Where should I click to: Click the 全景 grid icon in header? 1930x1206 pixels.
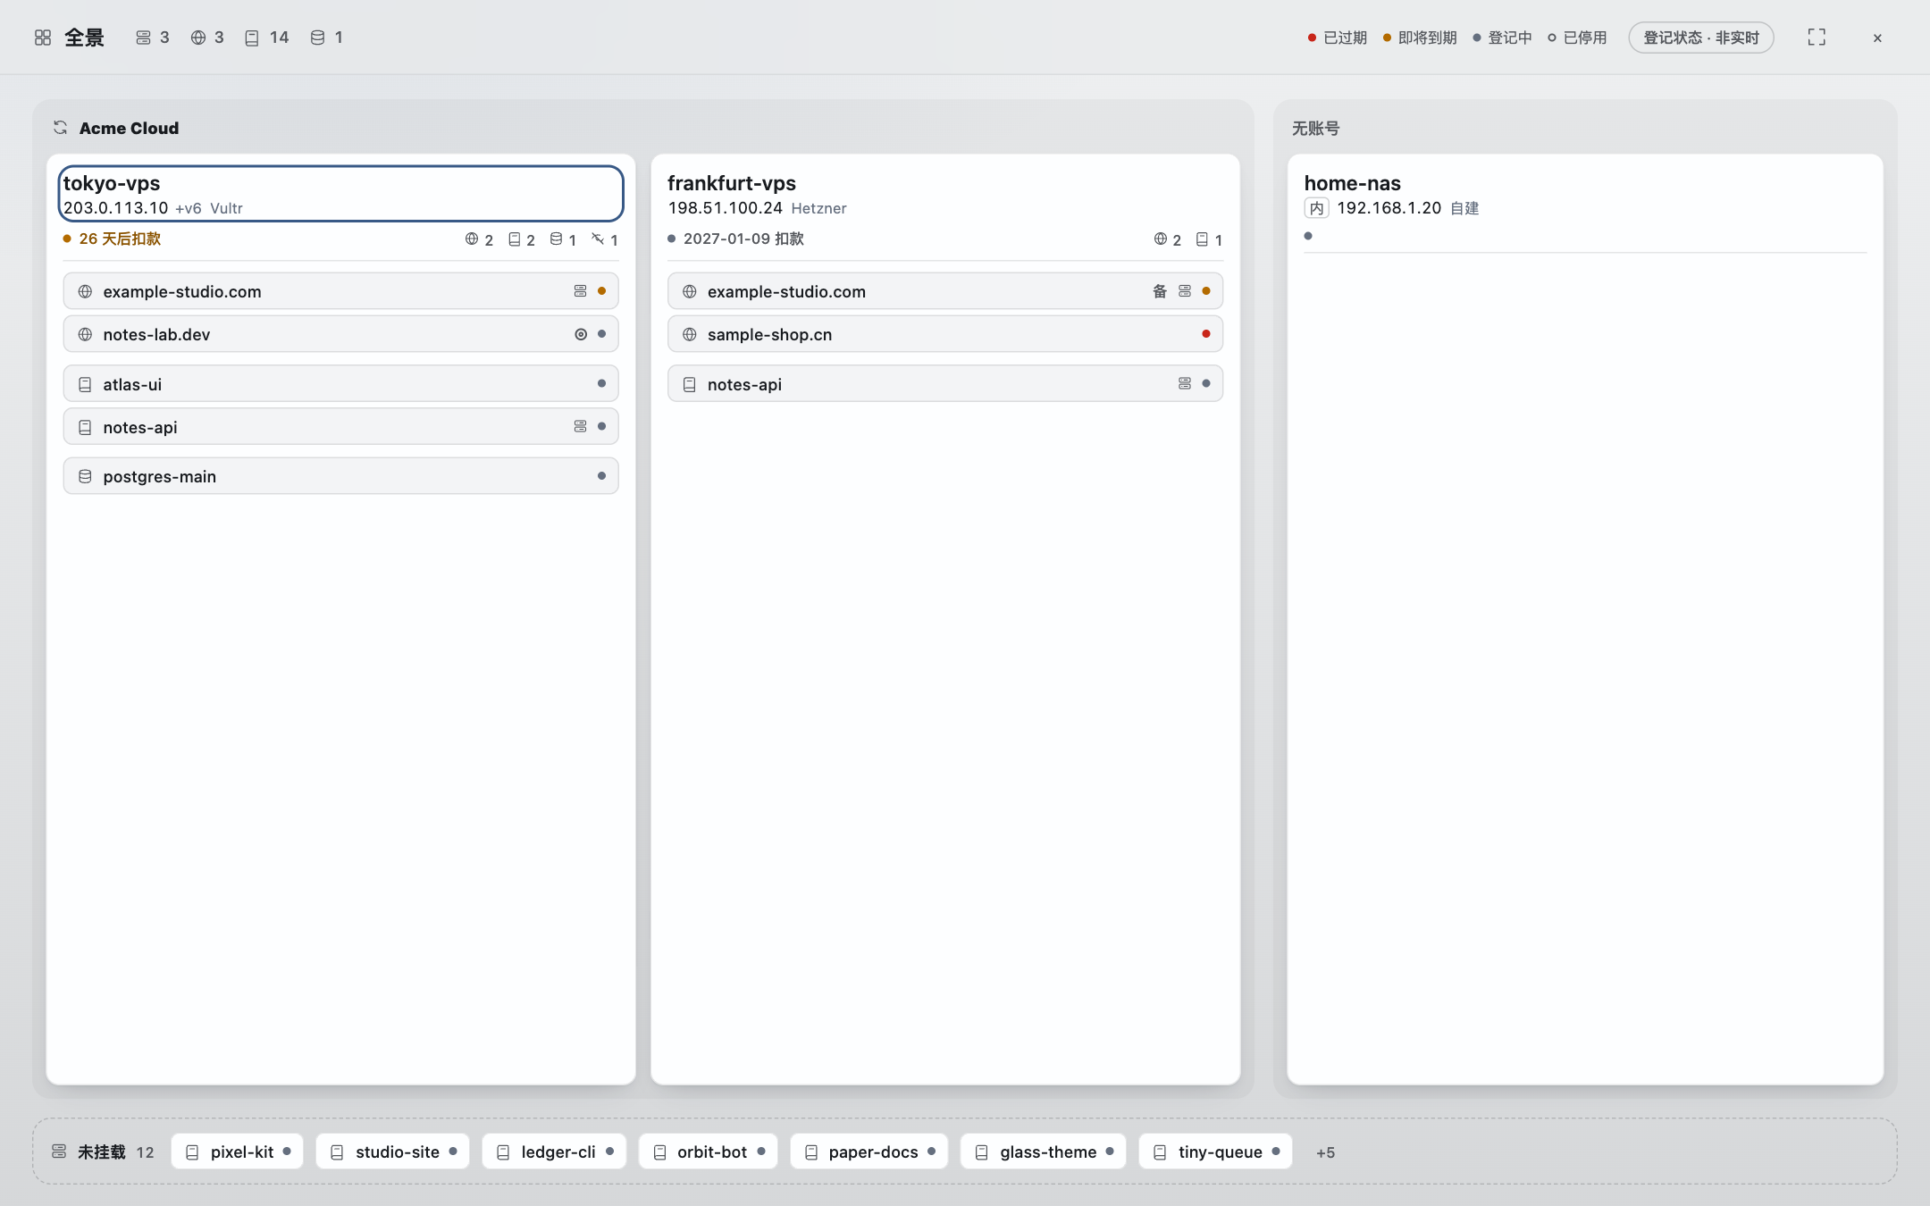(x=43, y=38)
